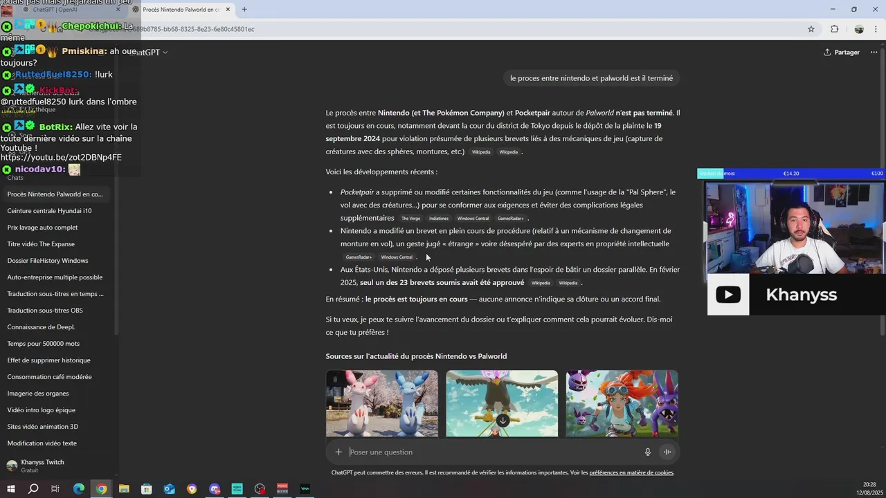Open conversation options three-dot menu
Screen dimensions: 886x498
874,53
